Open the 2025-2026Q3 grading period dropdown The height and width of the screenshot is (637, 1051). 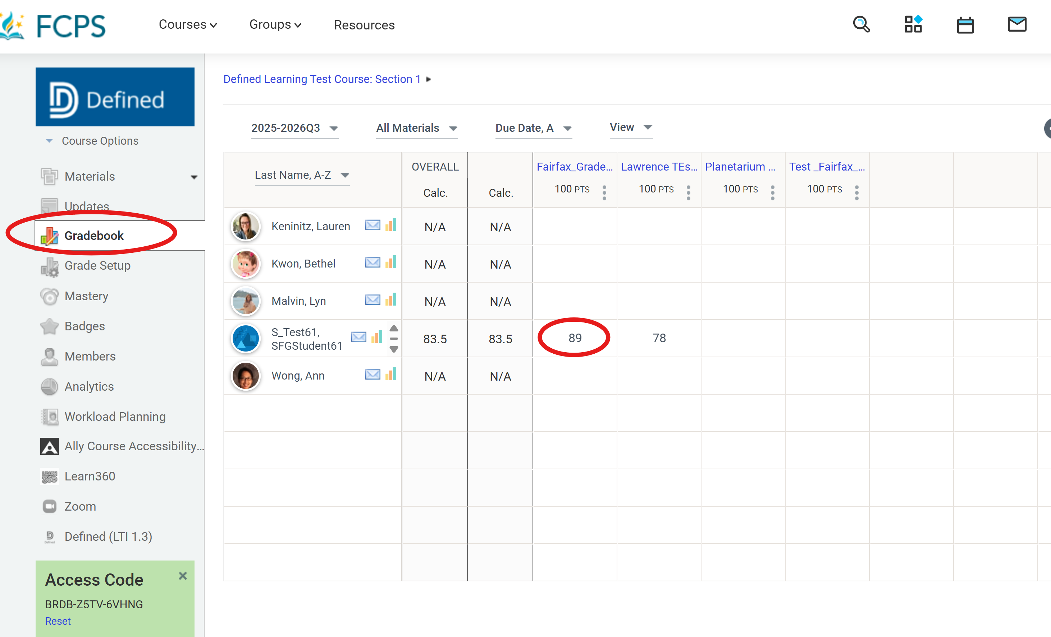(x=294, y=128)
